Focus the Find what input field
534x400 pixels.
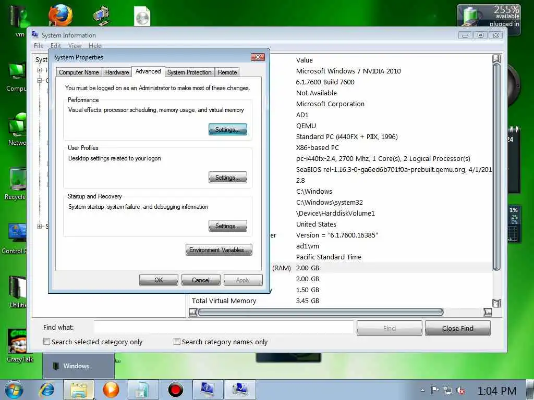tap(224, 327)
